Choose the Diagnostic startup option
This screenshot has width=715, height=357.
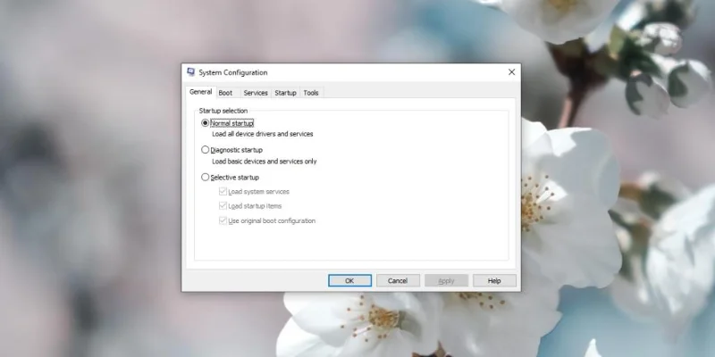tap(206, 150)
